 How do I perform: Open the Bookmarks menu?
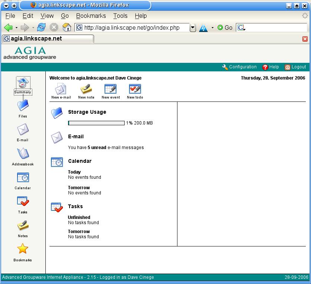91,16
